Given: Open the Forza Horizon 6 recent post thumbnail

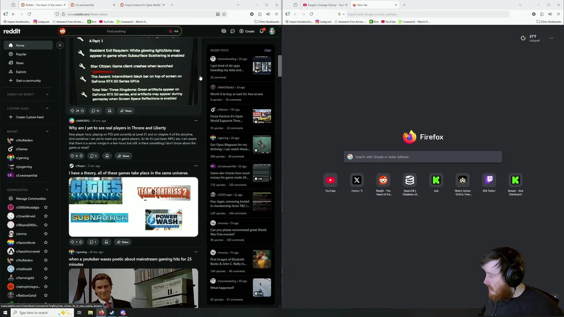Looking at the screenshot, I should [262, 117].
